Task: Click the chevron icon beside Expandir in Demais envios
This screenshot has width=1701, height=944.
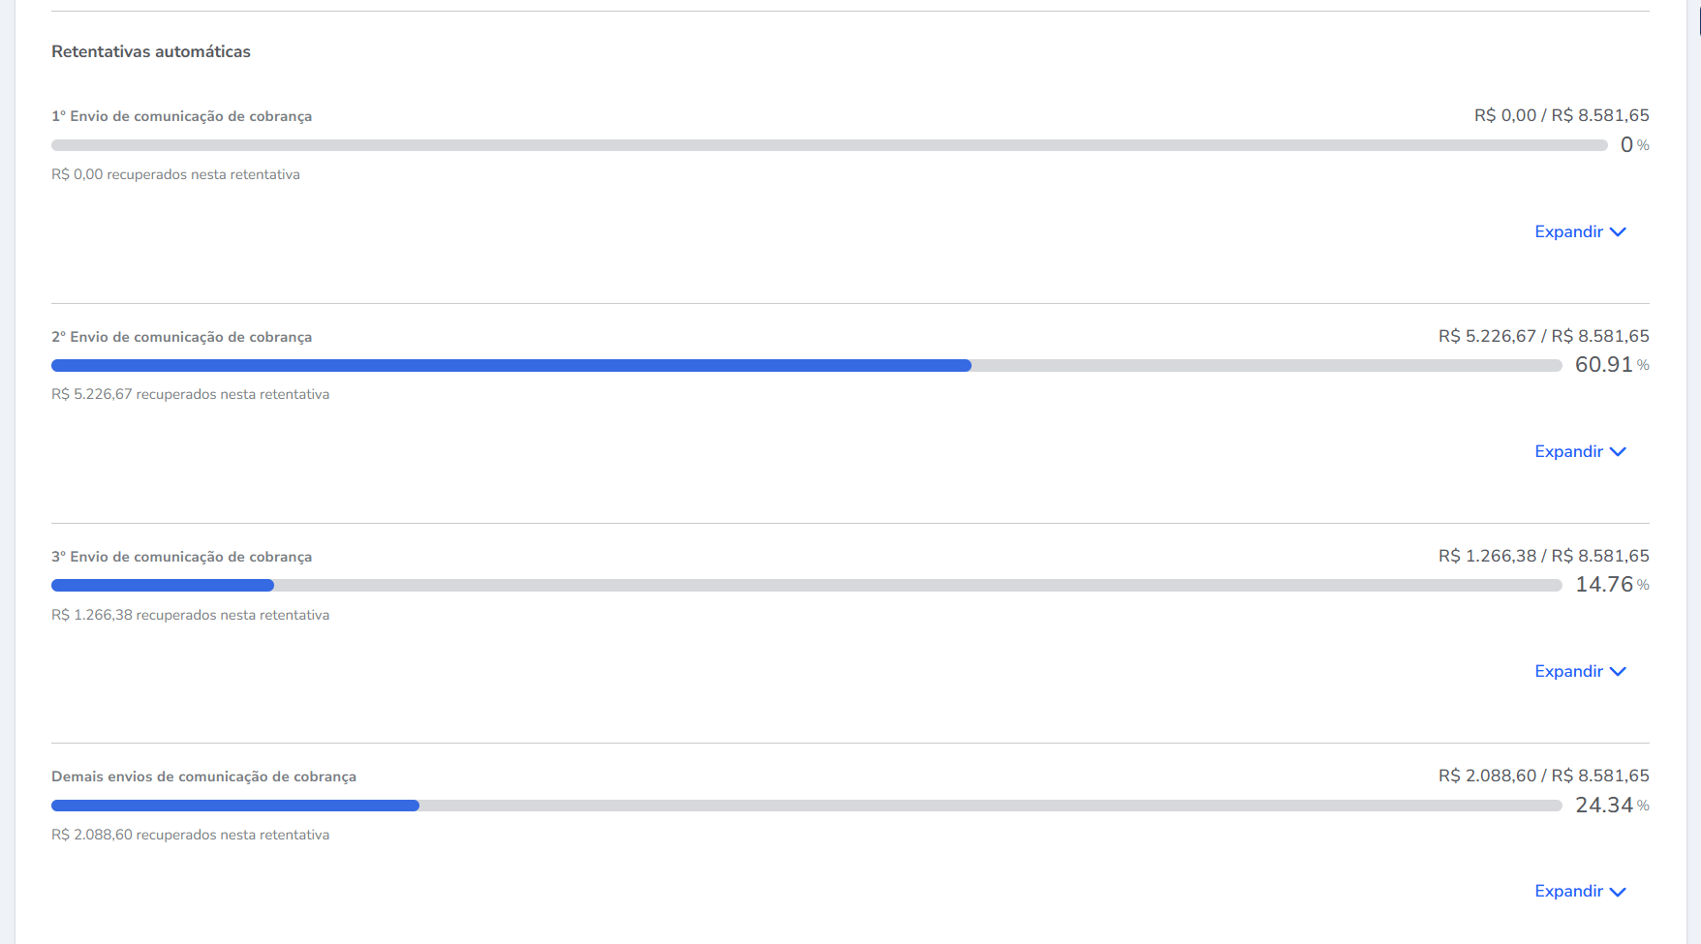Action: click(1618, 892)
